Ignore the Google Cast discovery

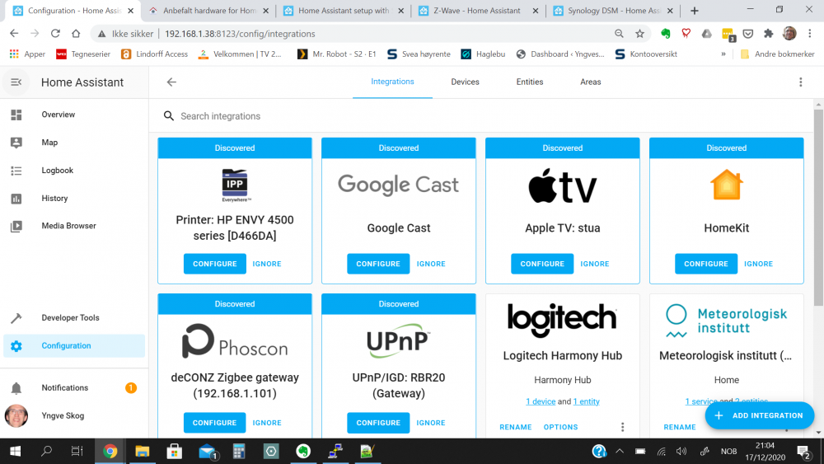click(431, 264)
